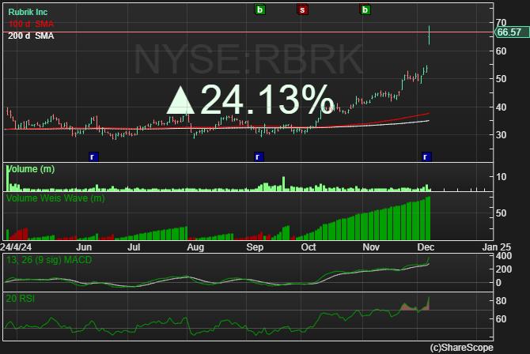The height and width of the screenshot is (354, 530).
Task: Click the 24/4/24 start date label
Action: [x=16, y=247]
